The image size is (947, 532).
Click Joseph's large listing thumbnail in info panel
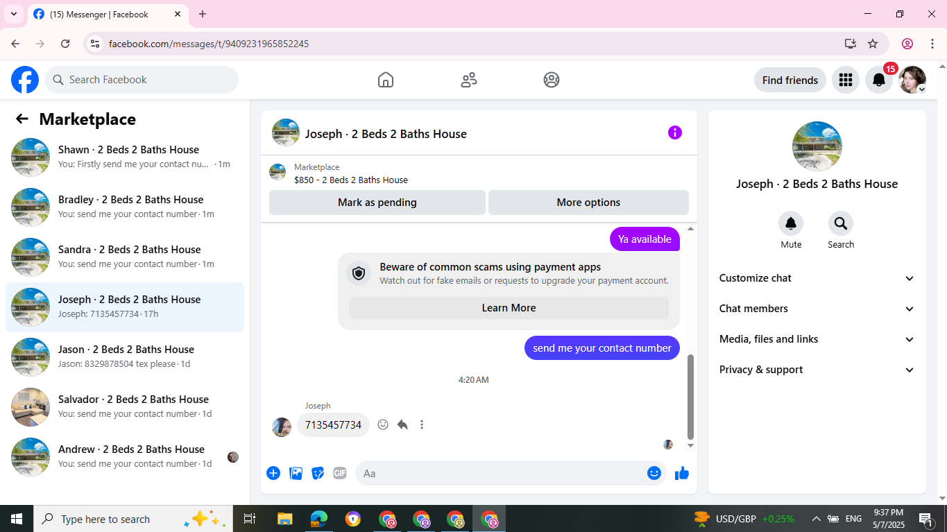coord(817,146)
